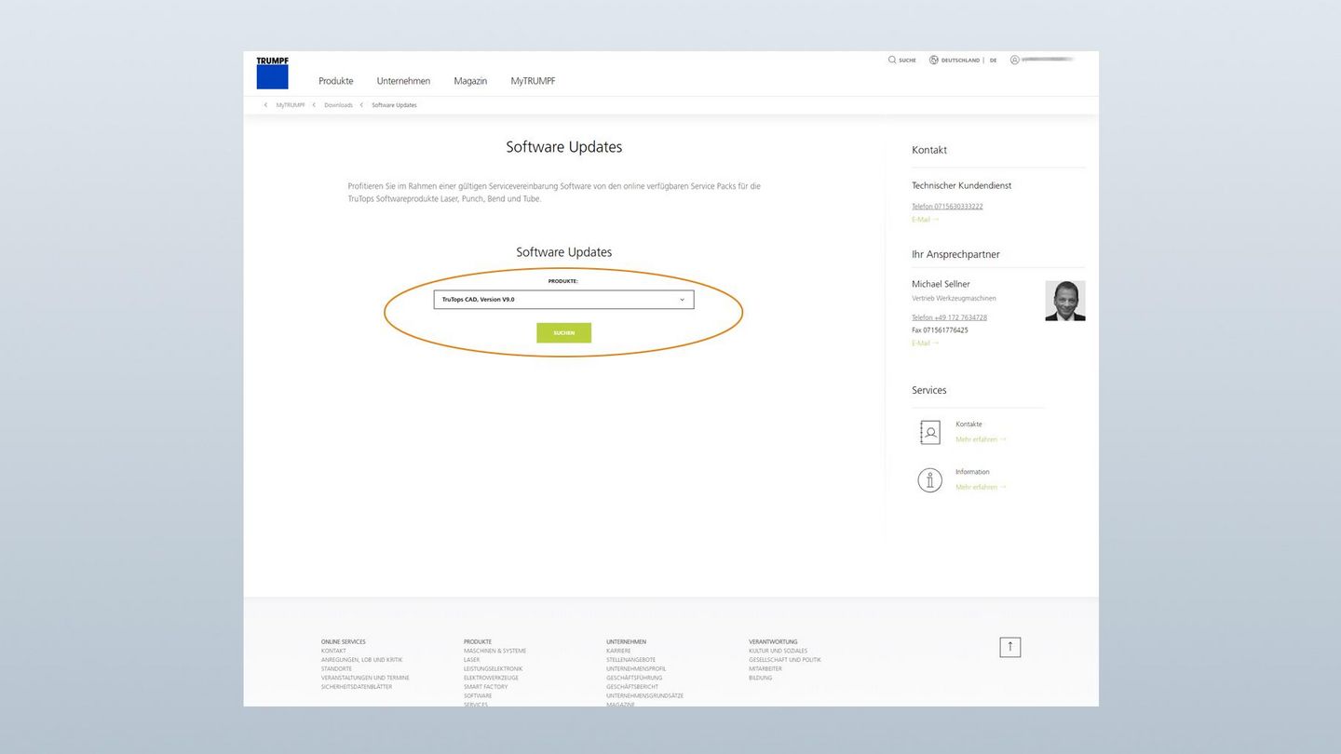Click the chevron before Downloads breadcrumb
Viewport: 1341px width, 754px height.
click(314, 104)
